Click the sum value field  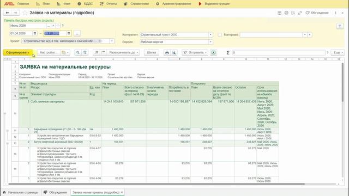click(x=279, y=53)
